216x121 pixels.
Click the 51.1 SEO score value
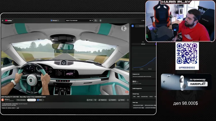134,81
